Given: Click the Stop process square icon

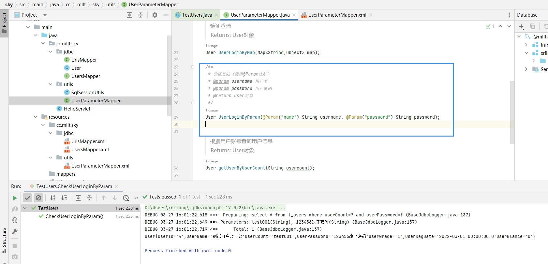Looking at the screenshot, I should (15, 246).
